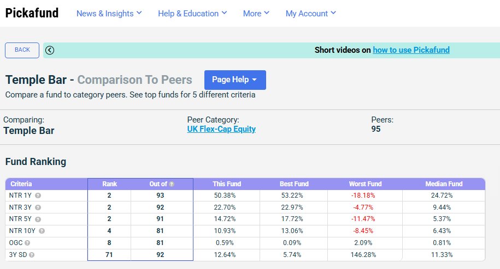
Task: Expand the More menu
Action: click(256, 13)
